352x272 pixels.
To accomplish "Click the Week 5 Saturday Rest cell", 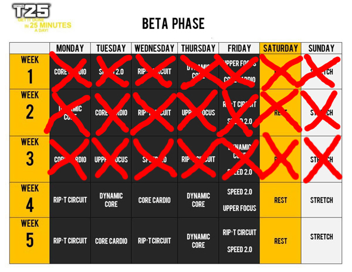I will [280, 241].
